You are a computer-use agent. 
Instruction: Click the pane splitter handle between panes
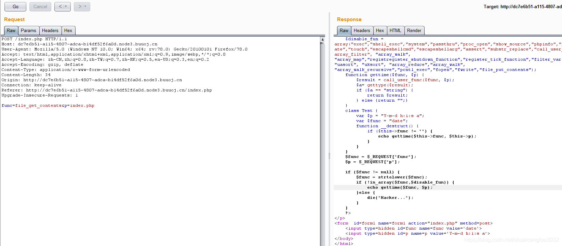pos(329,156)
